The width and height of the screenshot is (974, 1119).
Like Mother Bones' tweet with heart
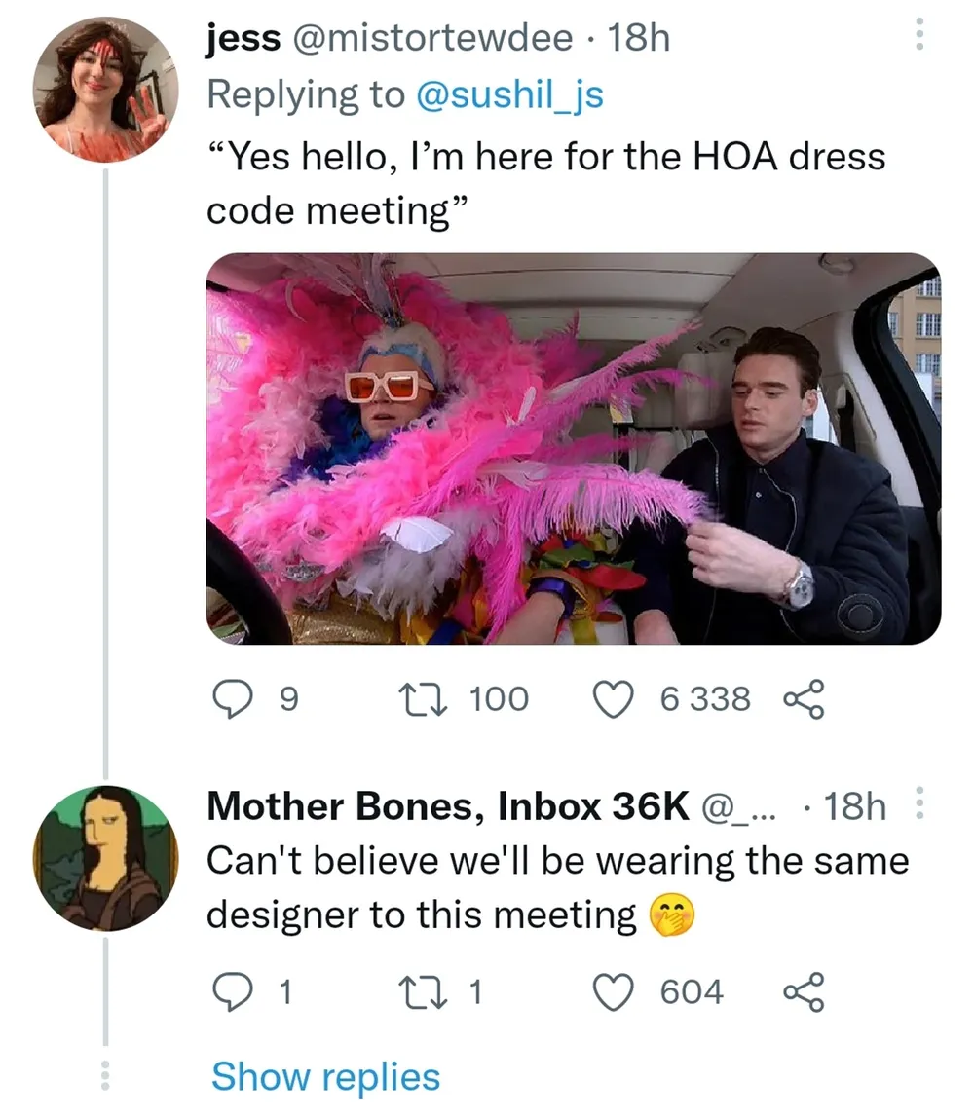(x=613, y=991)
